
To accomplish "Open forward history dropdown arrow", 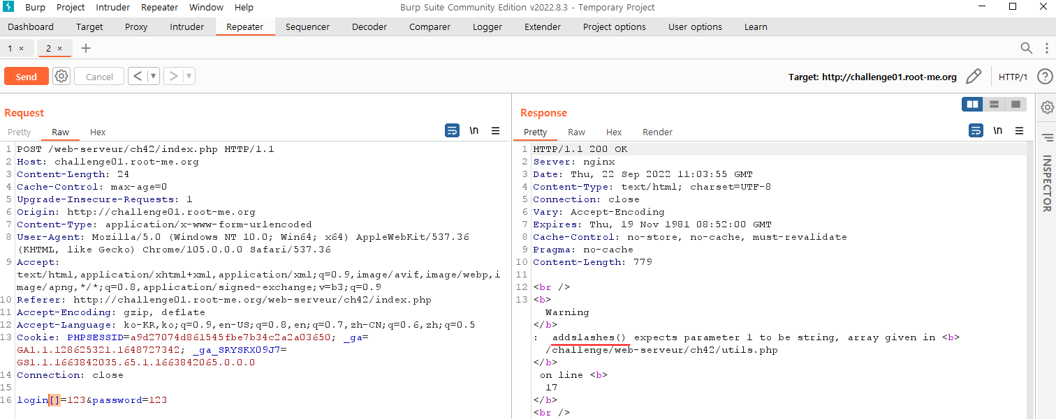I will (189, 76).
